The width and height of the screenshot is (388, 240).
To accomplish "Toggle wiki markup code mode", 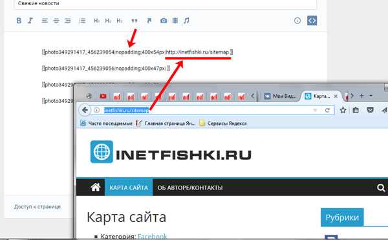I will click(x=312, y=21).
